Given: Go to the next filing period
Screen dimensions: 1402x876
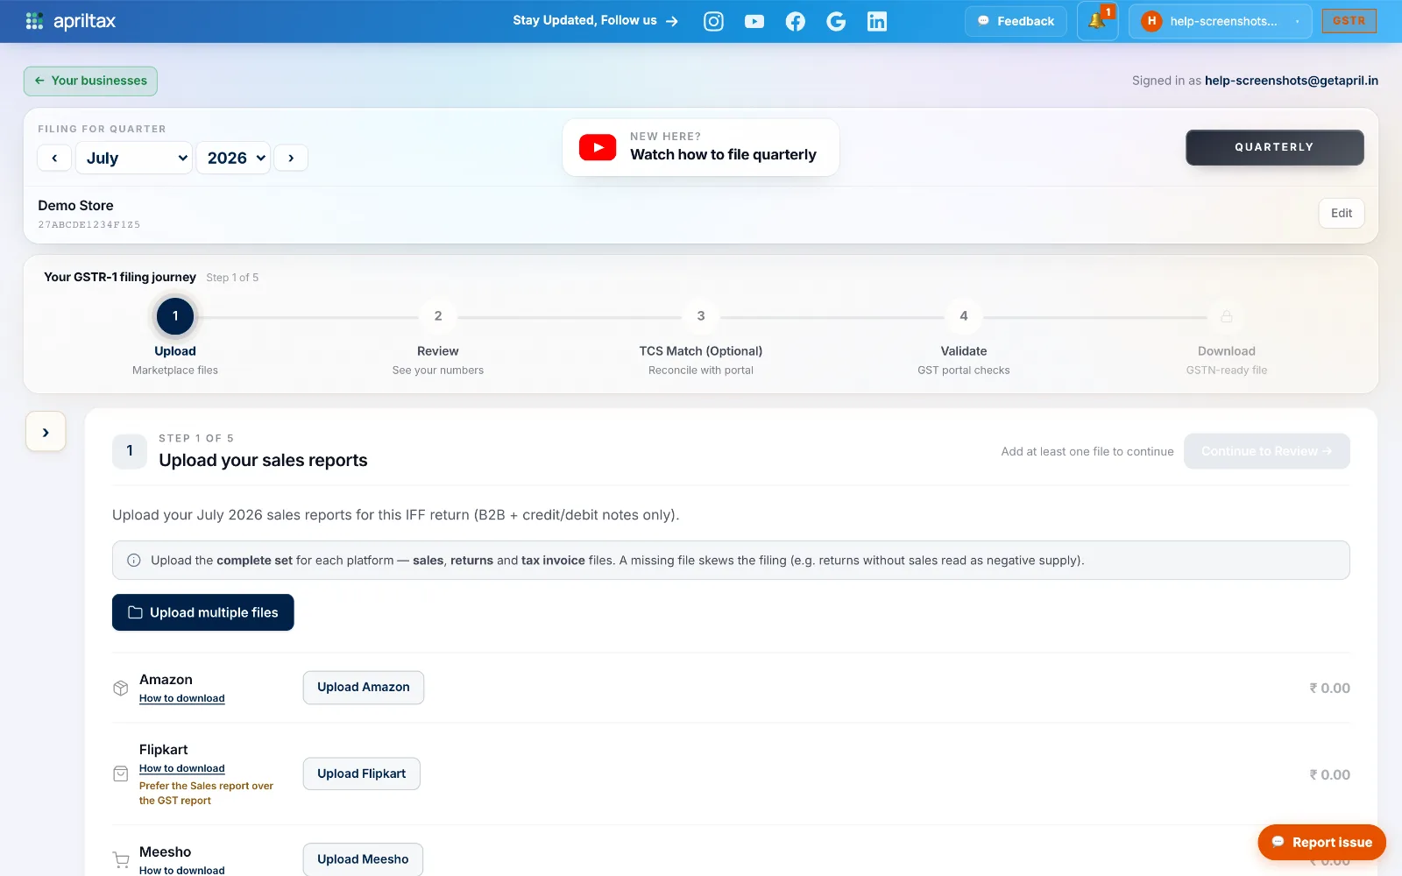Looking at the screenshot, I should point(291,158).
